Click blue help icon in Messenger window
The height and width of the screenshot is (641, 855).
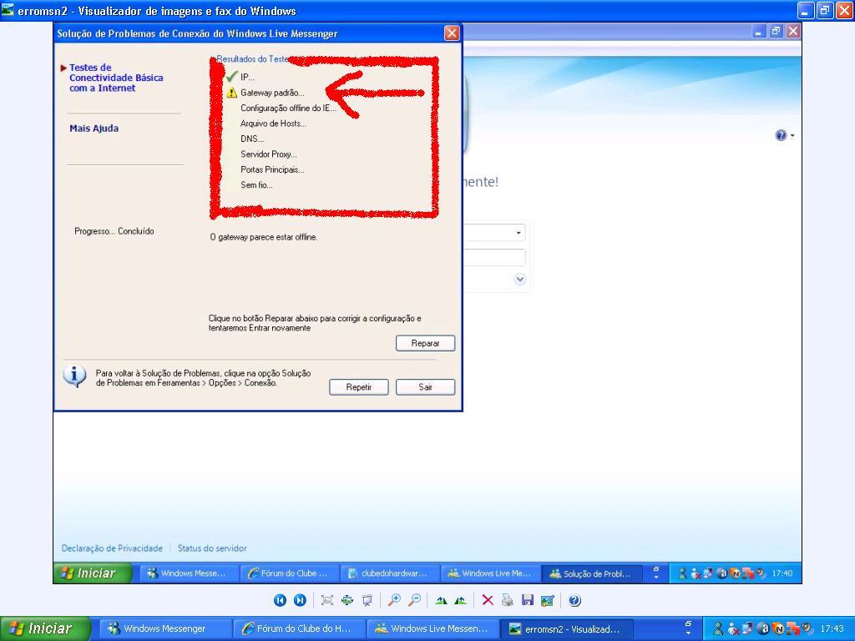coord(781,135)
